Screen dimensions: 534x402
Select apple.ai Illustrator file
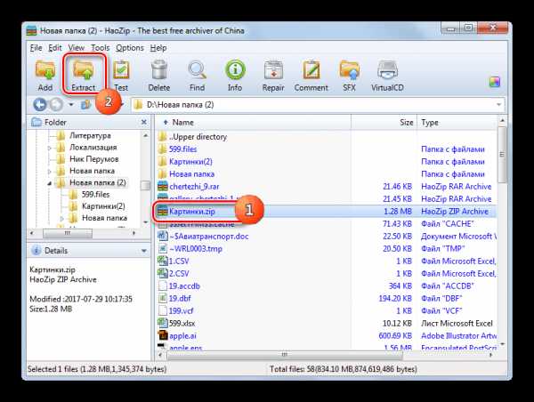tap(182, 335)
